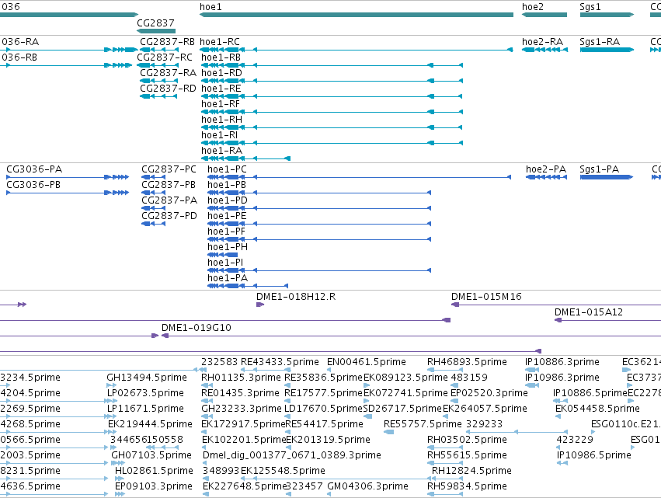Select the CG2837-PD protein feature

[154, 224]
